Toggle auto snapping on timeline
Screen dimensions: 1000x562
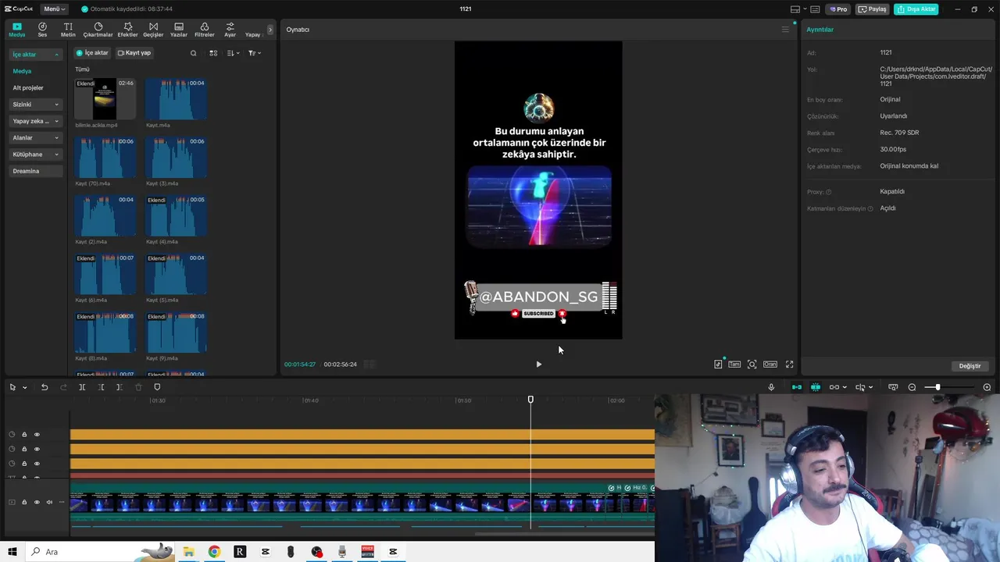click(816, 387)
